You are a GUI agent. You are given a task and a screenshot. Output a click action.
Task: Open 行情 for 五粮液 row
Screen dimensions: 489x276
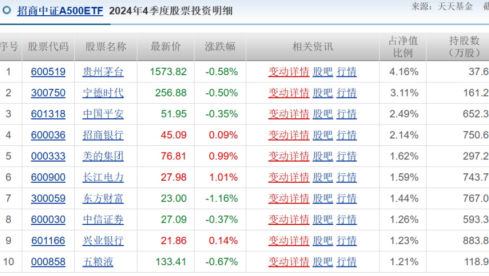[x=346, y=262]
